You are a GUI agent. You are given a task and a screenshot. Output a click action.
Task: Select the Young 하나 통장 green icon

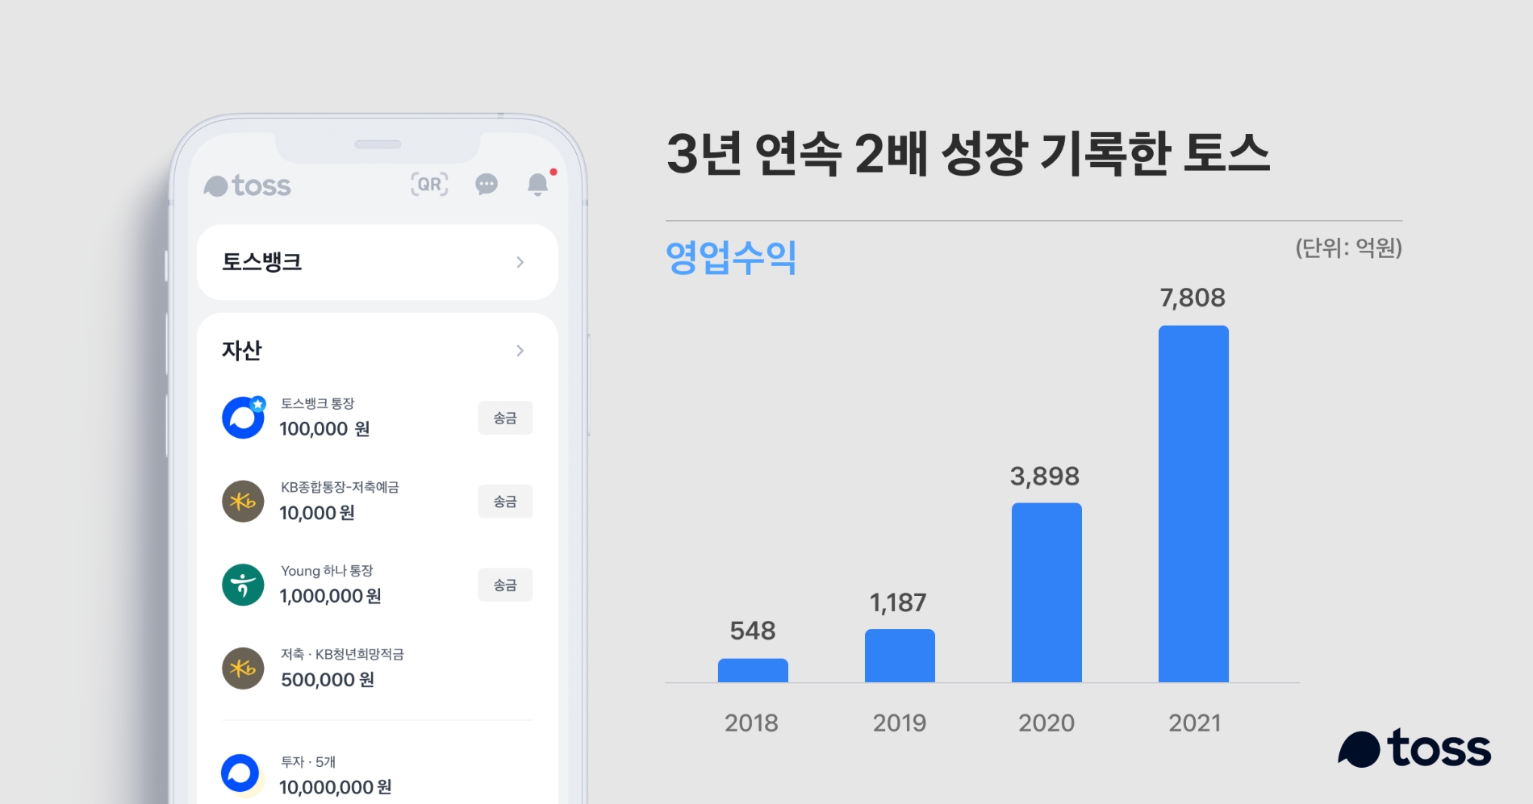(241, 584)
